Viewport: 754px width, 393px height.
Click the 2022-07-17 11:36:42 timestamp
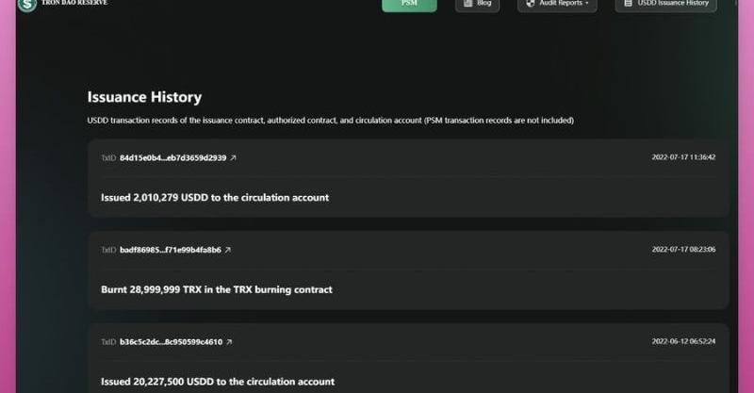pos(682,157)
